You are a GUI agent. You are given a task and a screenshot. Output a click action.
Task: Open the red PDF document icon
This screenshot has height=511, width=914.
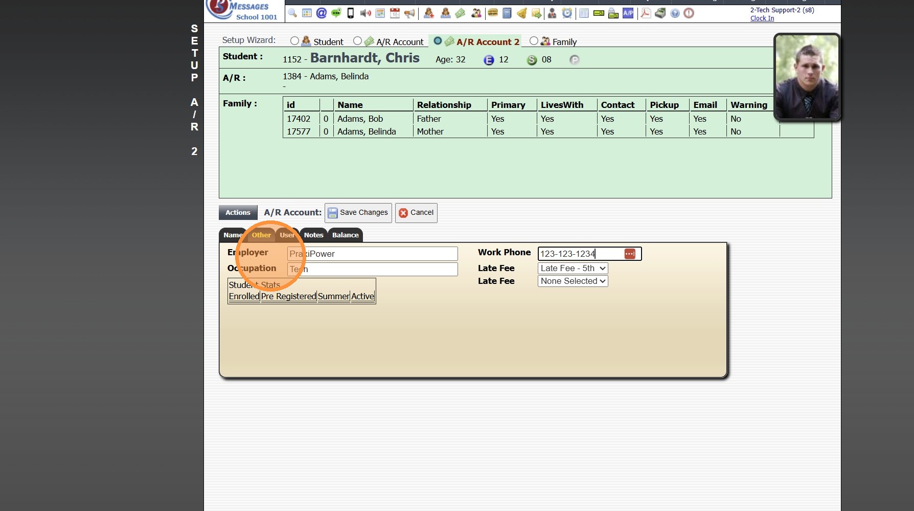[646, 13]
